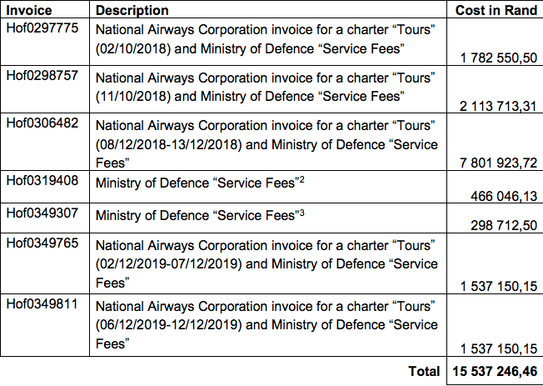Click the Description column header
This screenshot has height=386, width=543.
point(132,11)
